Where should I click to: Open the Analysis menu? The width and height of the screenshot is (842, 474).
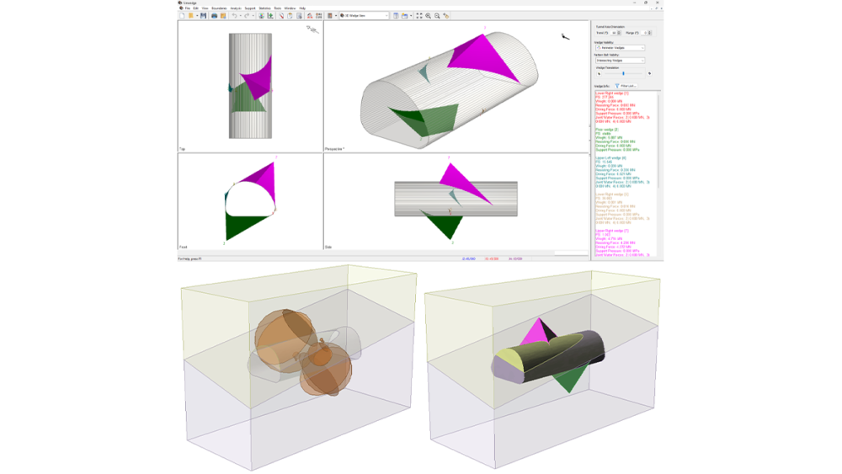click(x=235, y=8)
